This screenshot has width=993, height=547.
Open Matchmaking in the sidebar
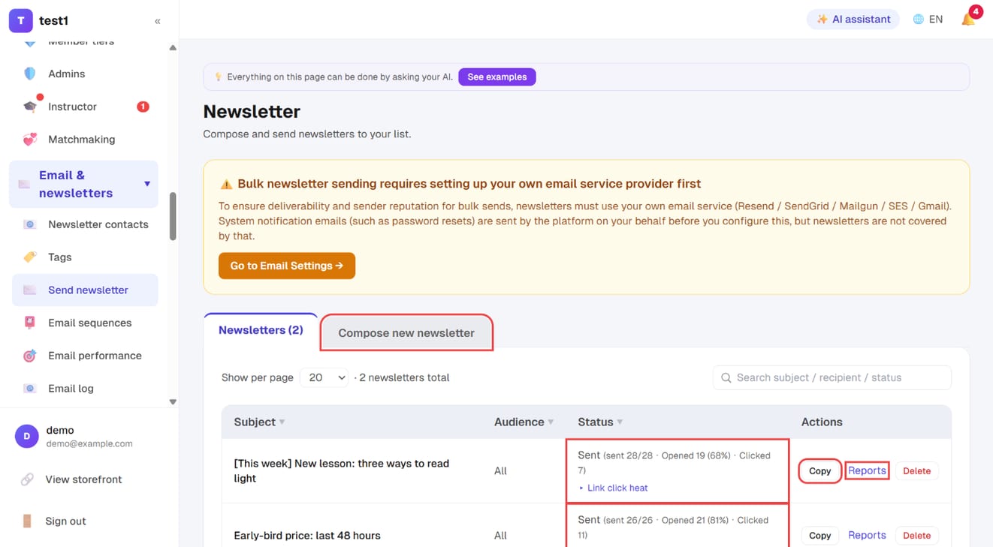85,140
